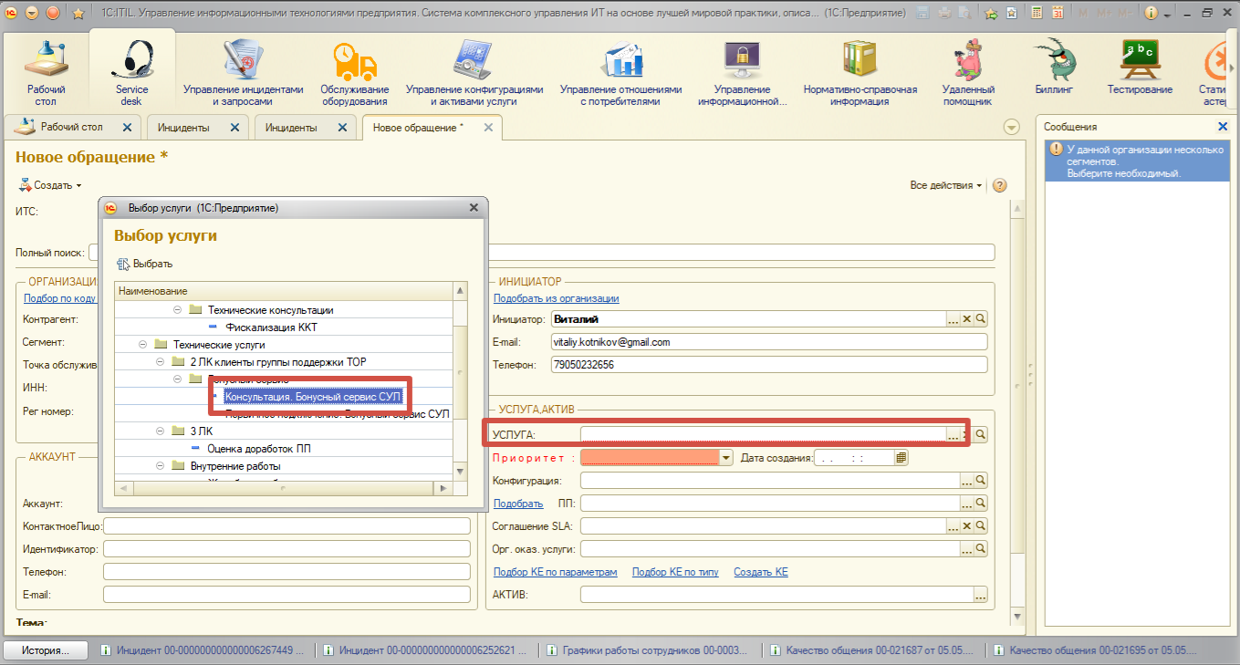
Task: Click magnifier icon next to Конфигурация field
Action: coord(981,480)
